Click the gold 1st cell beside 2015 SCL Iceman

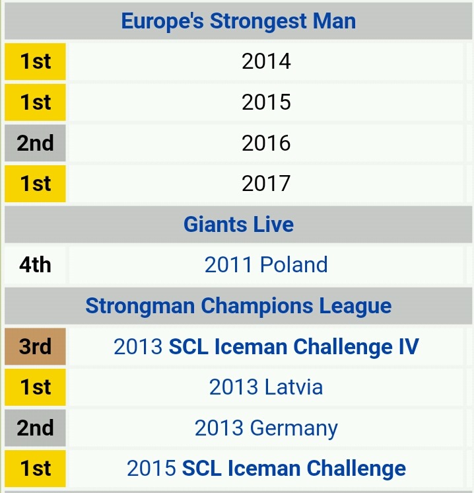click(36, 469)
